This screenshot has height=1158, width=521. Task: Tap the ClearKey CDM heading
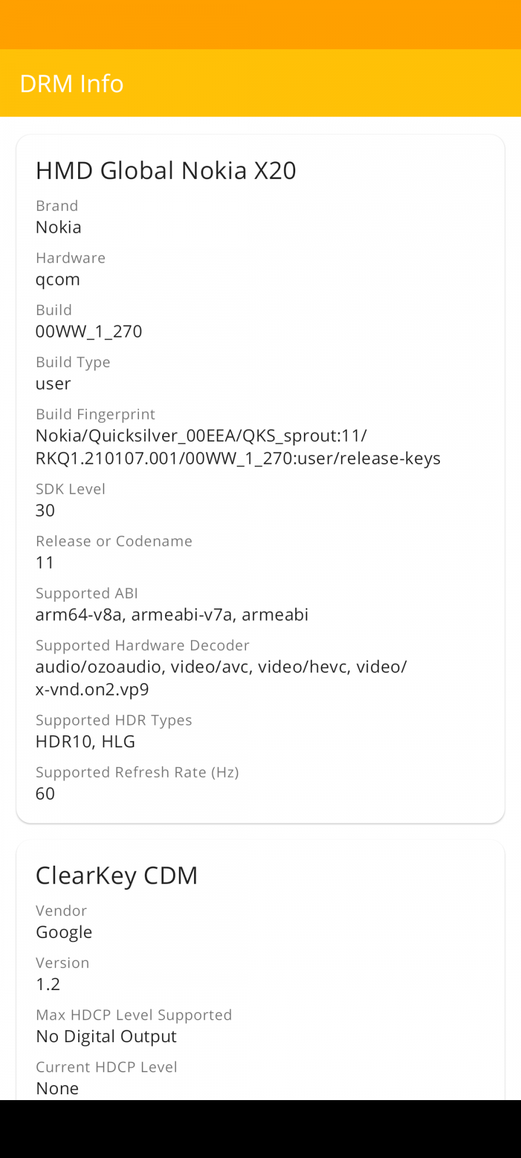(x=116, y=875)
